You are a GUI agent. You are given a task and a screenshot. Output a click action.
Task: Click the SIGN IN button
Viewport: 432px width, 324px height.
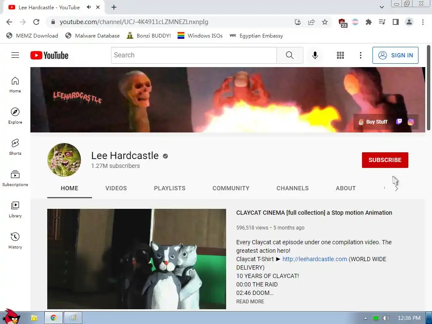pyautogui.click(x=395, y=55)
